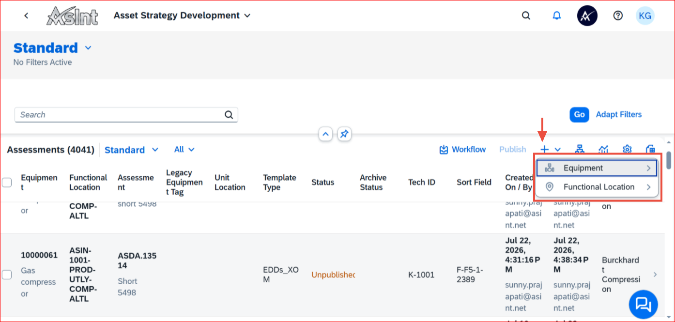
Task: Click assessment ASDA.13514
Action: pyautogui.click(x=137, y=261)
